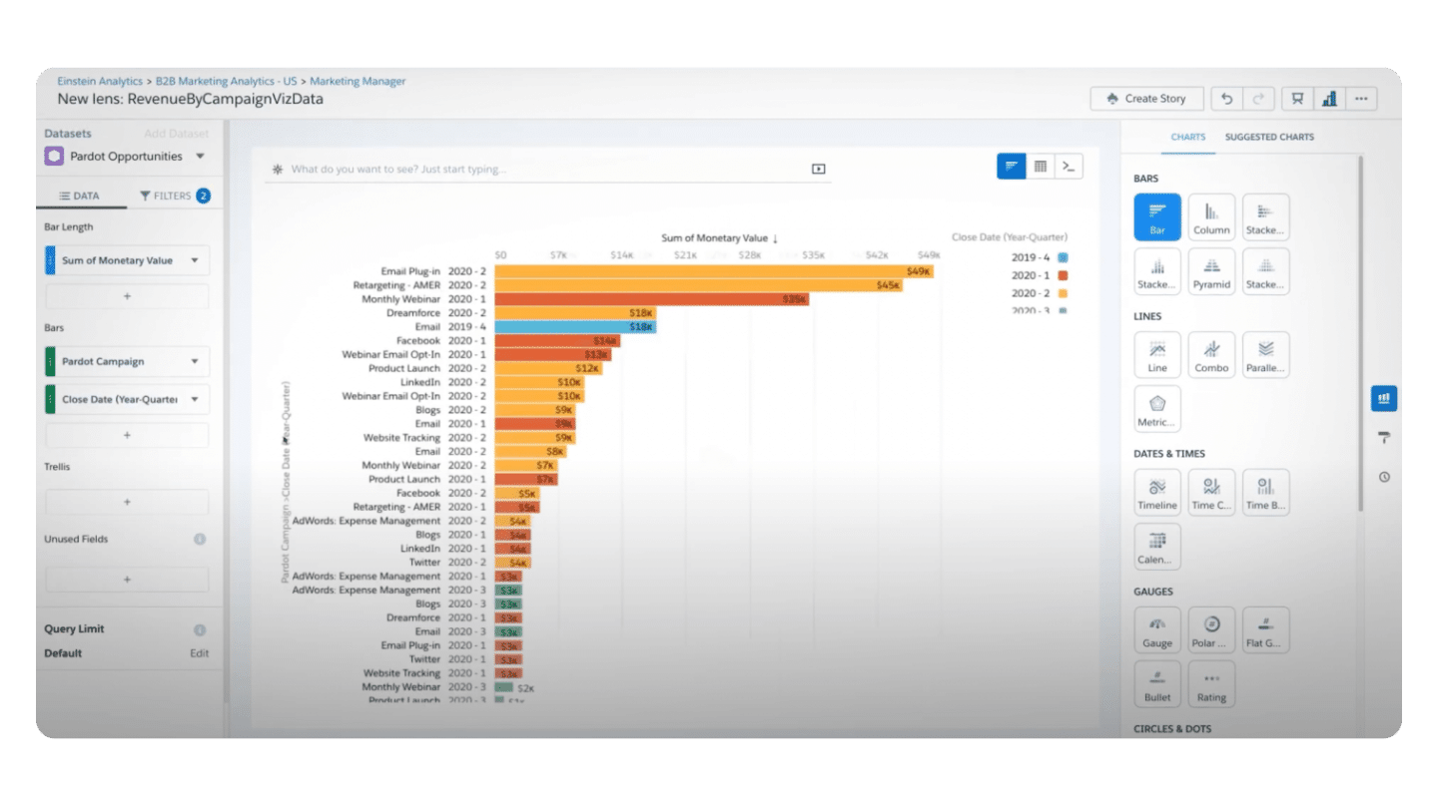This screenshot has width=1438, height=808.
Task: Select the Calendar heat map chart
Action: pos(1157,547)
